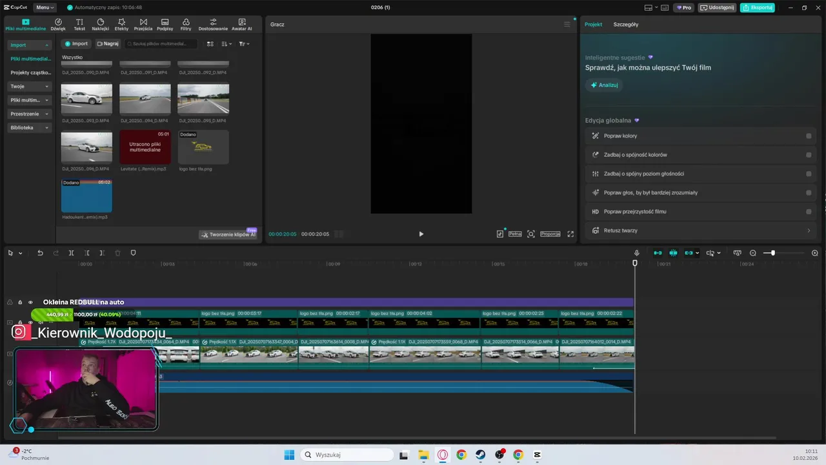The image size is (826, 465).
Task: Collapse the Import sidebar section
Action: click(x=46, y=45)
